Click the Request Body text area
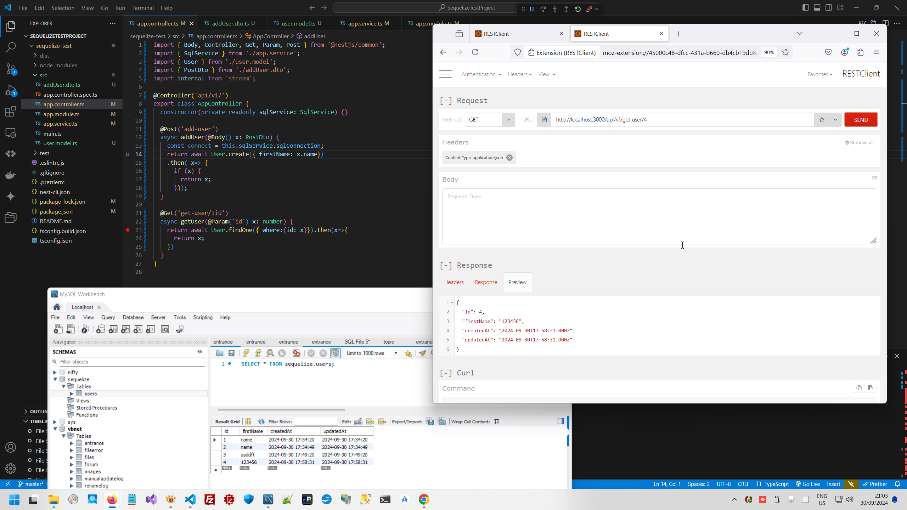 659,216
